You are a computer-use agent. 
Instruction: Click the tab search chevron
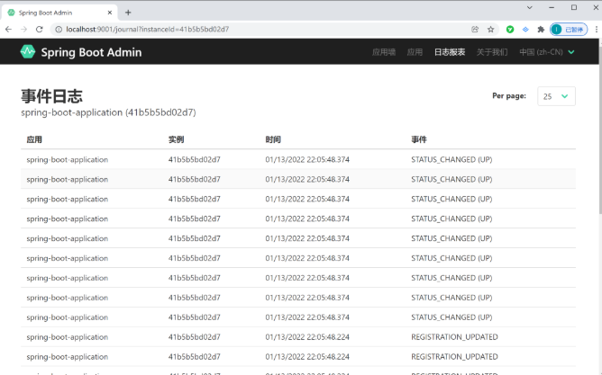click(x=529, y=7)
